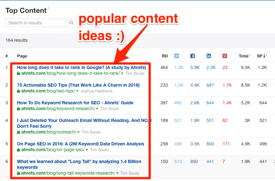Open ahrefs.com/blog/long-tail-keywords-research/ URL
Image resolution: width=275 pixels, height=181 pixels.
coord(68,173)
